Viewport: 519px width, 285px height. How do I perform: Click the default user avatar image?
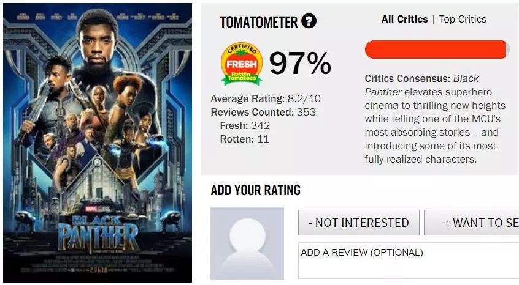[x=247, y=243]
